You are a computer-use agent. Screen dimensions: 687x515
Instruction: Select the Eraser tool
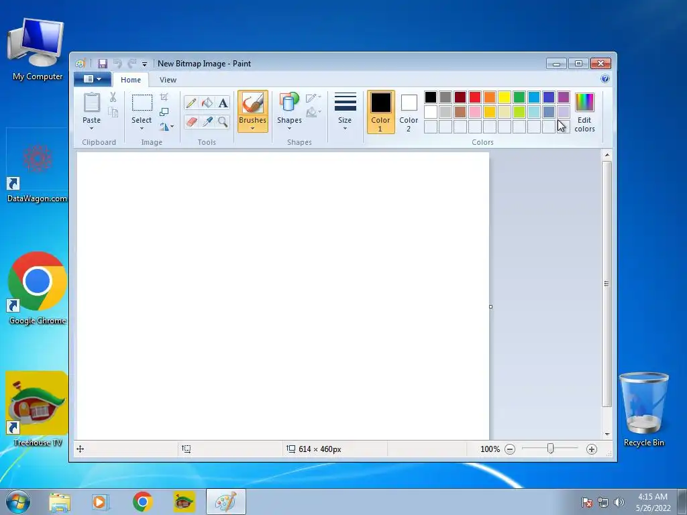click(x=191, y=121)
